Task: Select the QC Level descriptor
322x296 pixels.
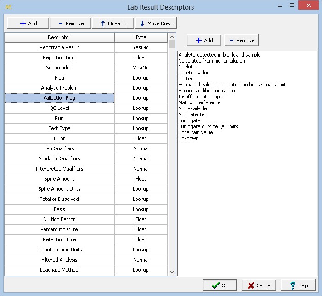Action: point(59,108)
